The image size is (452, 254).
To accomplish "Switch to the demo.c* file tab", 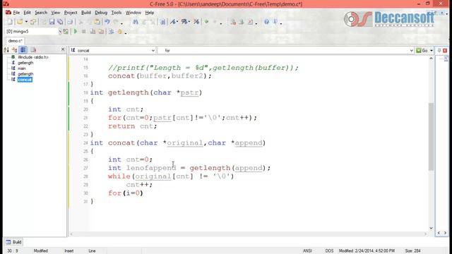I will point(15,41).
